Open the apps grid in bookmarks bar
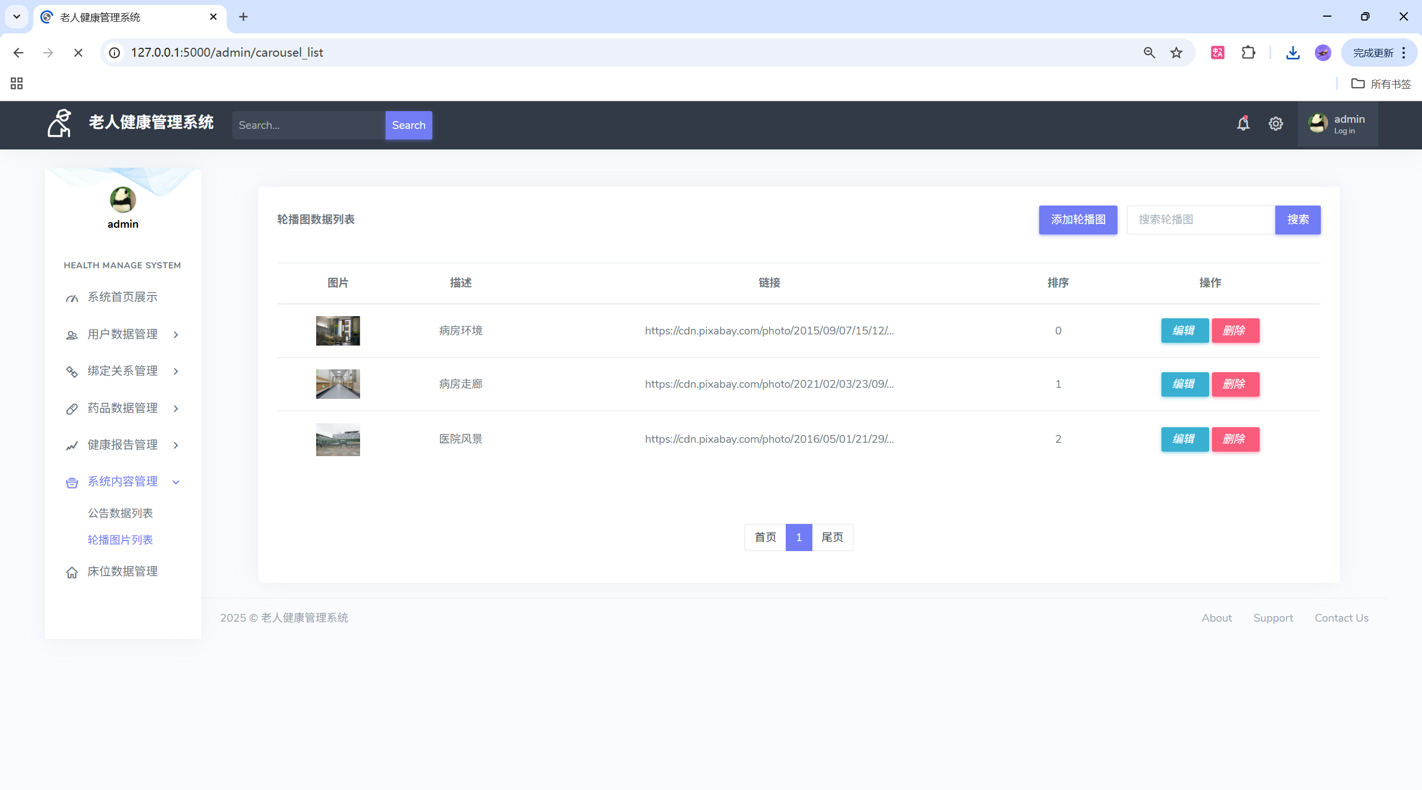The image size is (1422, 790). tap(17, 84)
